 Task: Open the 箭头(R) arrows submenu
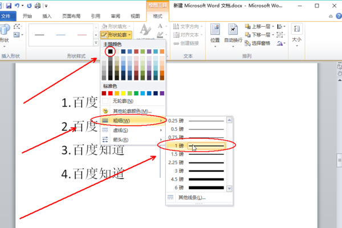(133, 140)
